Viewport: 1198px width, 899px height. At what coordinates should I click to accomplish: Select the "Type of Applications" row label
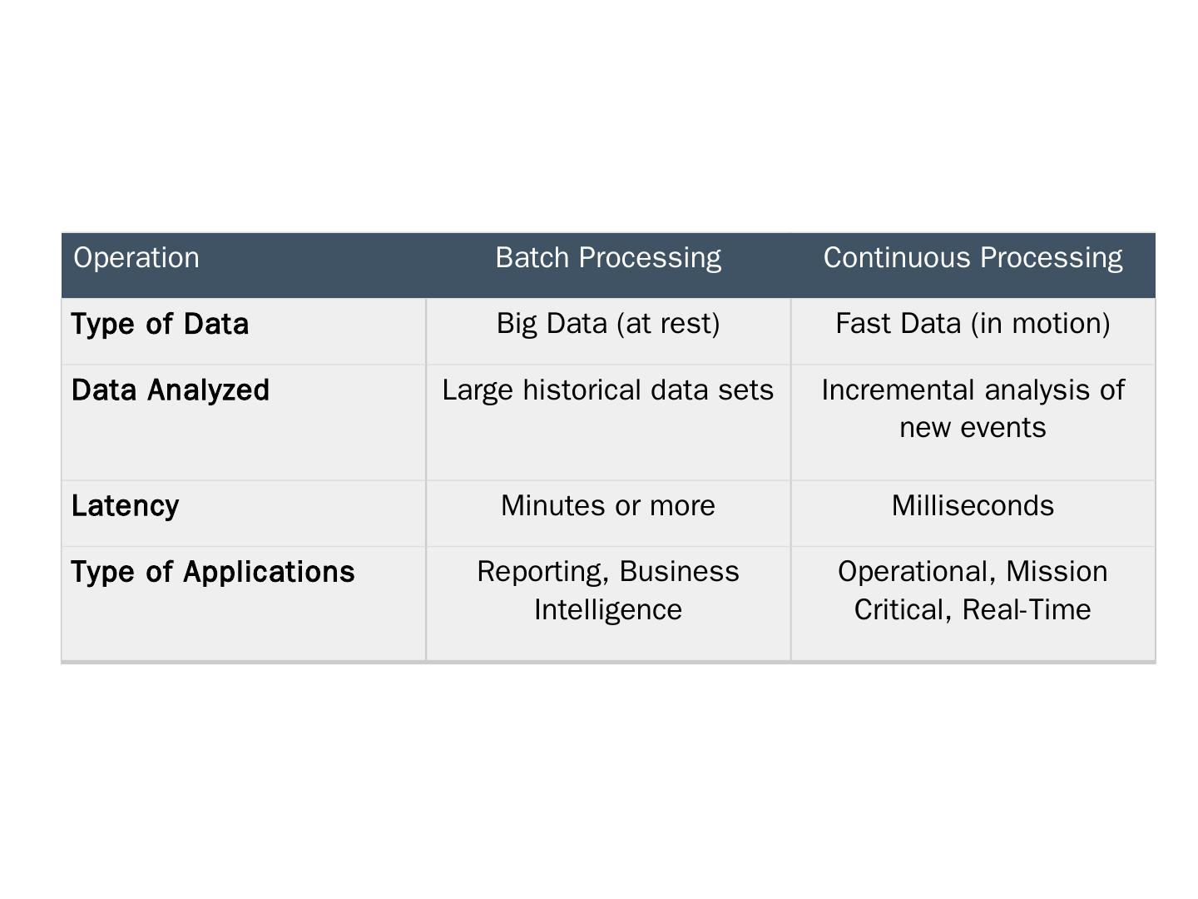point(213,572)
